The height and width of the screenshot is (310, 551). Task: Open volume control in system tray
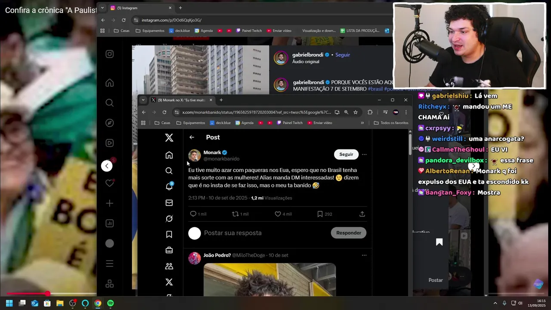(x=520, y=303)
